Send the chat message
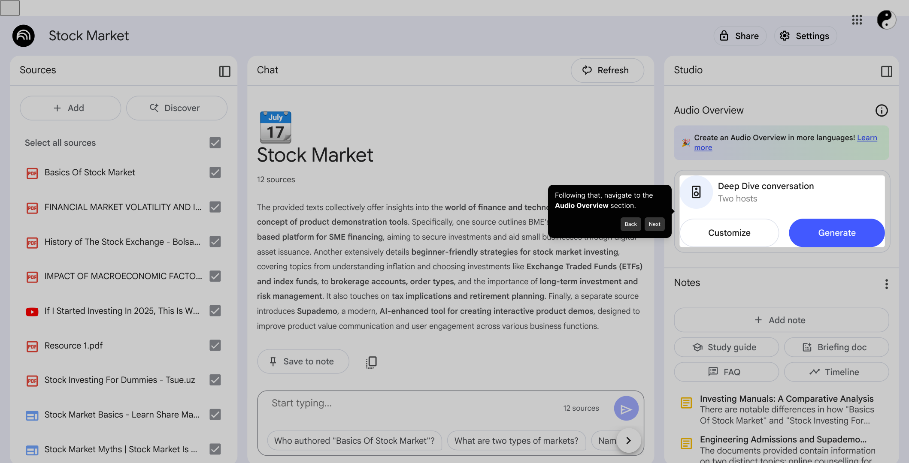Image resolution: width=909 pixels, height=463 pixels. (x=626, y=409)
